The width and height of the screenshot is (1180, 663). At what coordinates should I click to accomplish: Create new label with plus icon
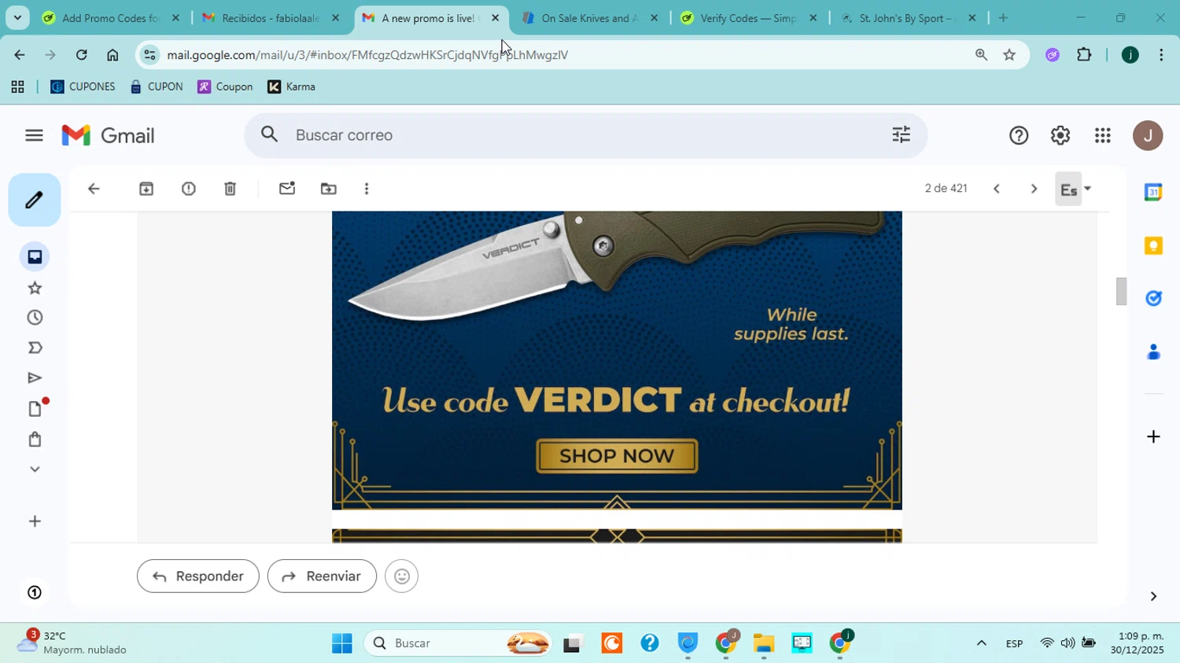point(35,521)
